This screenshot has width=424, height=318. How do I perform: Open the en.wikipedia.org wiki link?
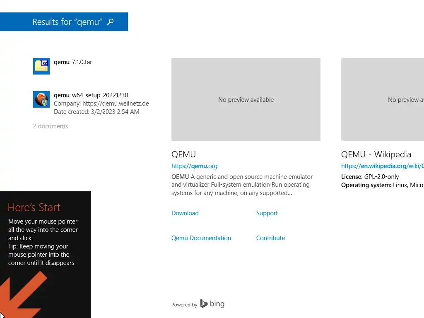tap(382, 166)
